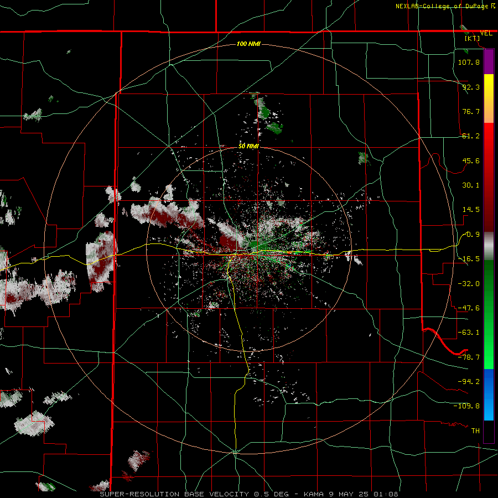Viewport: 498px width, 498px height.
Task: Click the purple segment of the color bar
Action: coord(489,62)
